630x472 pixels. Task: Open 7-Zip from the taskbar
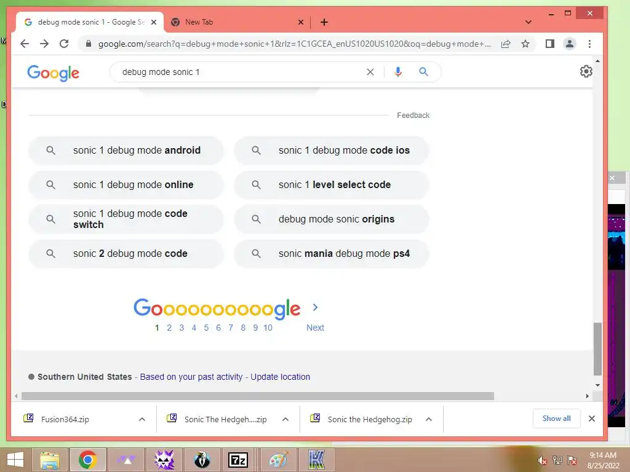[x=238, y=460]
